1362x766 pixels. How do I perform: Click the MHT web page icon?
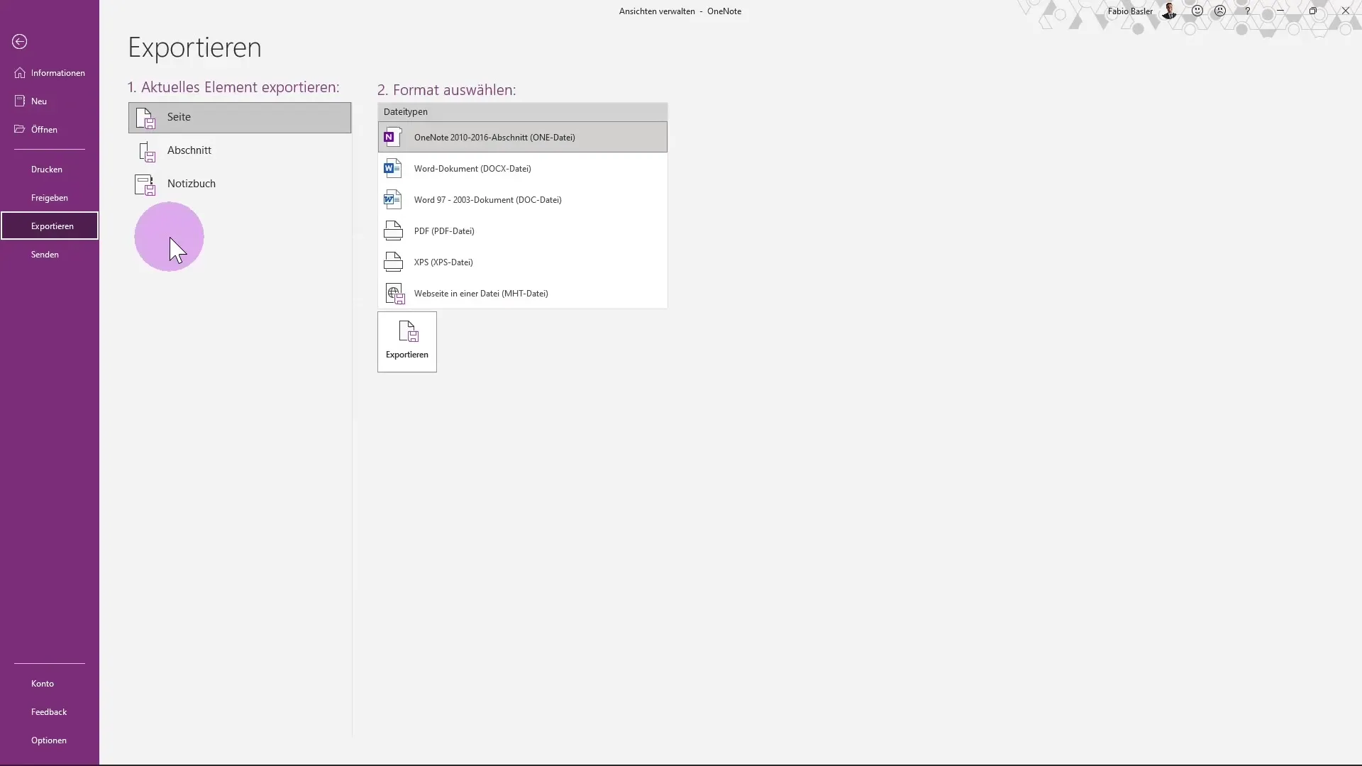pos(394,294)
